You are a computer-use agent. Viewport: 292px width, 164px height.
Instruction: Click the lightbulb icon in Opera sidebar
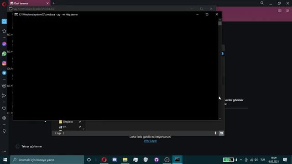pyautogui.click(x=4, y=131)
